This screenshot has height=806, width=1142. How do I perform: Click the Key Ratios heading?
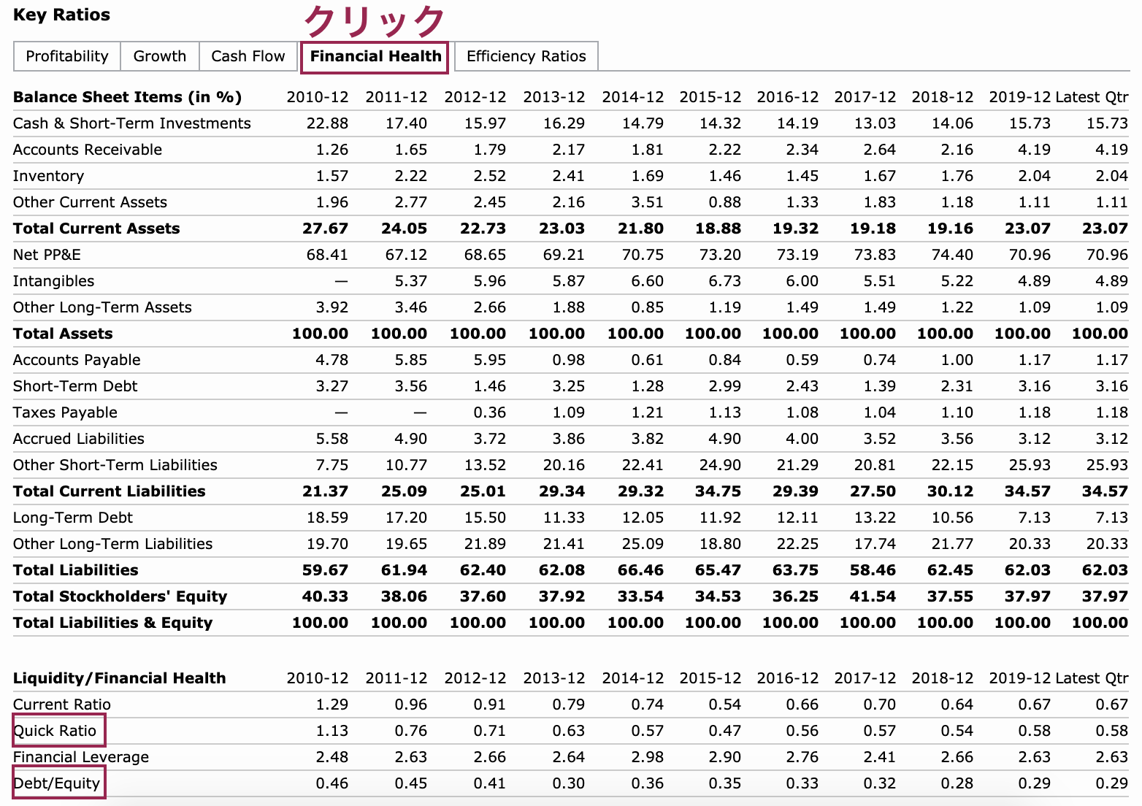[x=61, y=15]
